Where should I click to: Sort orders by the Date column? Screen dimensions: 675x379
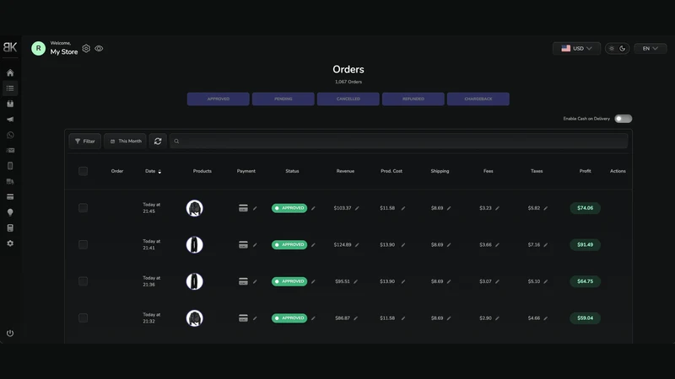(153, 171)
